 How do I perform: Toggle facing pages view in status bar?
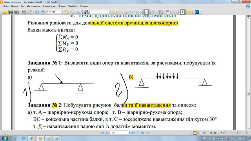tap(200, 133)
